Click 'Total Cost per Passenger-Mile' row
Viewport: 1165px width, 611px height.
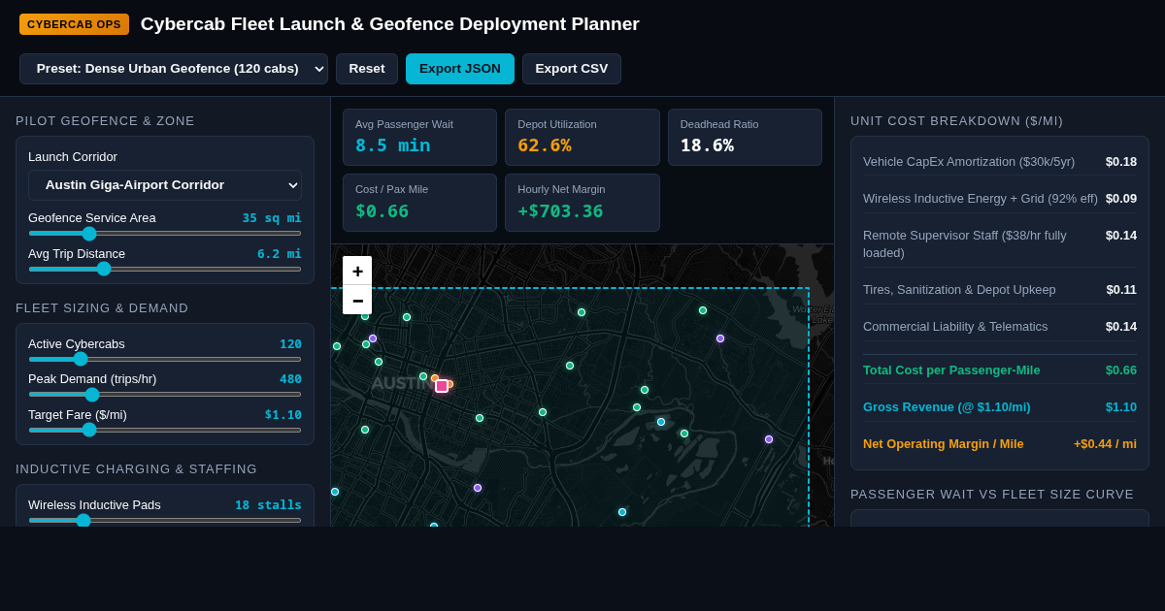tap(1000, 370)
